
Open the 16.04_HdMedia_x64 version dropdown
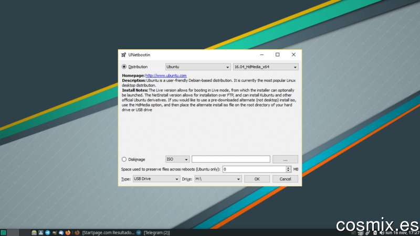[x=266, y=67]
